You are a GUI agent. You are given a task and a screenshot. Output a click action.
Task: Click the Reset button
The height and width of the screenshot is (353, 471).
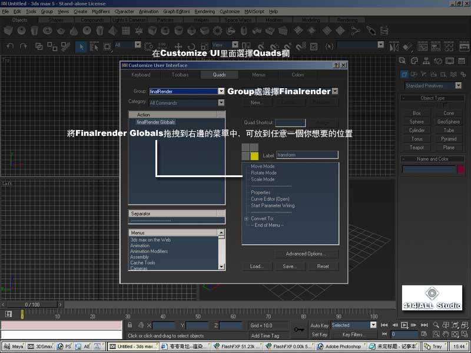[x=323, y=267]
